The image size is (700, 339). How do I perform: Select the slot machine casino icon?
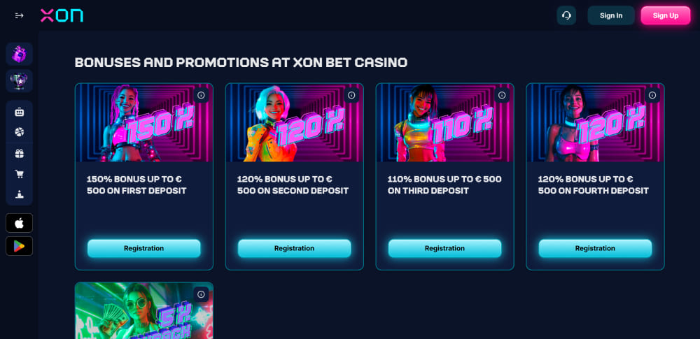pyautogui.click(x=19, y=112)
